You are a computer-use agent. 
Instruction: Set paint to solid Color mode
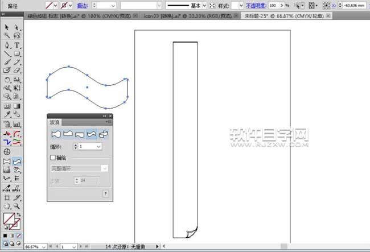[5, 236]
